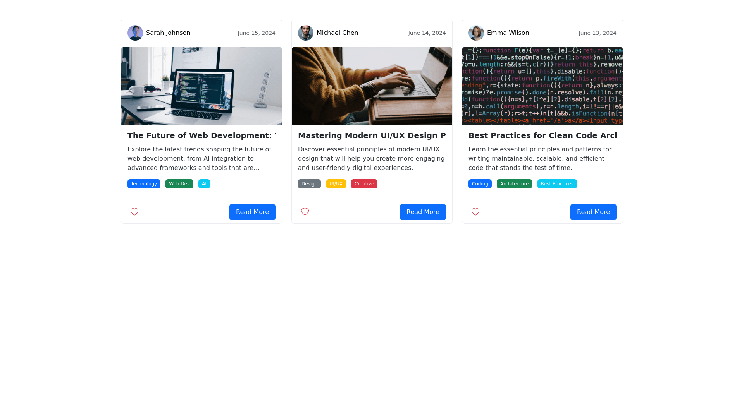Select the red Creative tag
Screen dimensions: 744x418
364,184
